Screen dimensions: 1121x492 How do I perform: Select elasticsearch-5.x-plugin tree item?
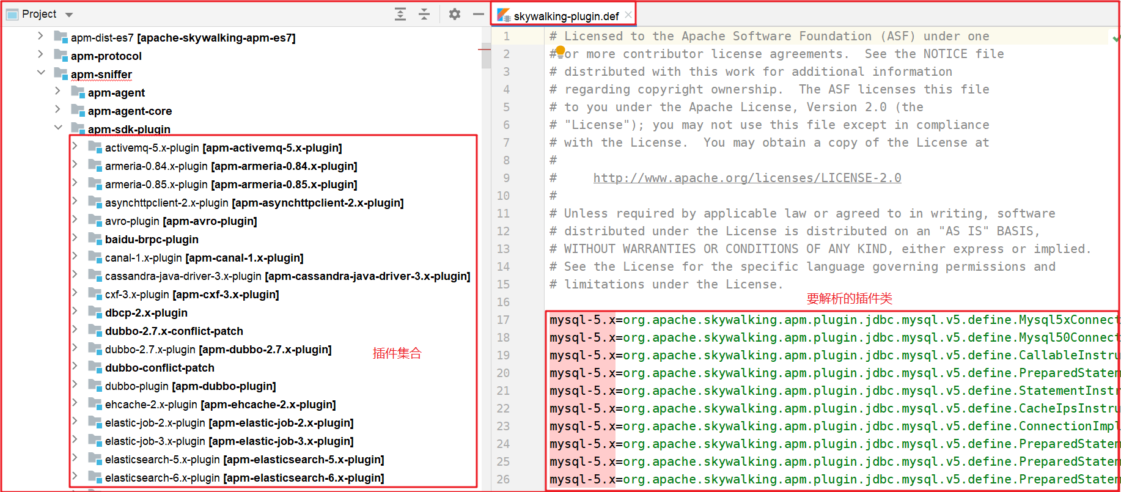[x=244, y=460]
